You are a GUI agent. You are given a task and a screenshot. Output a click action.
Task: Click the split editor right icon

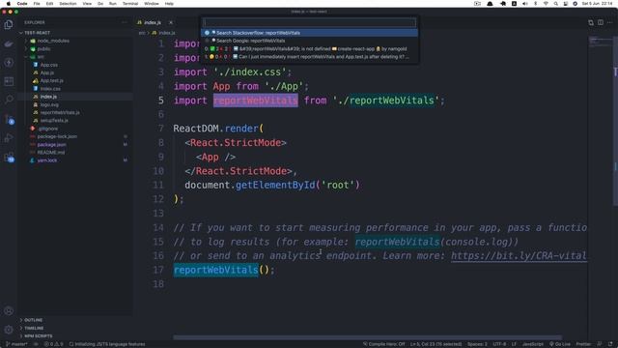[601, 22]
